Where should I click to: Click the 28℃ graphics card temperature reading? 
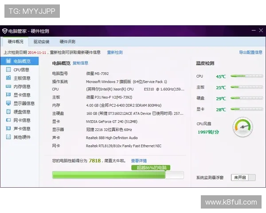[x=221, y=110]
